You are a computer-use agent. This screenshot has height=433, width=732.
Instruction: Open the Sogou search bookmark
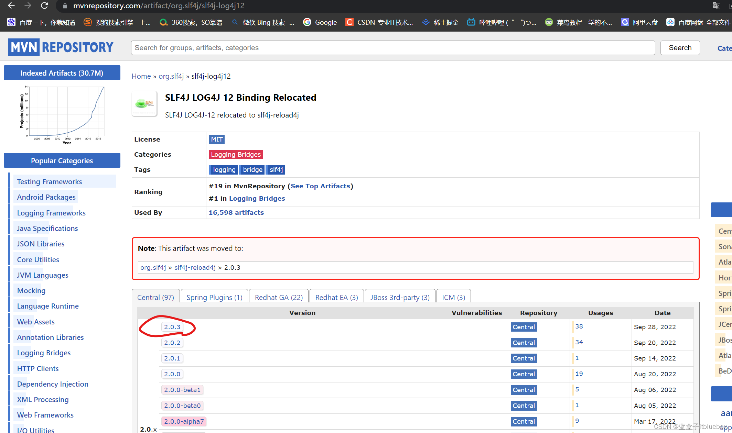[118, 22]
